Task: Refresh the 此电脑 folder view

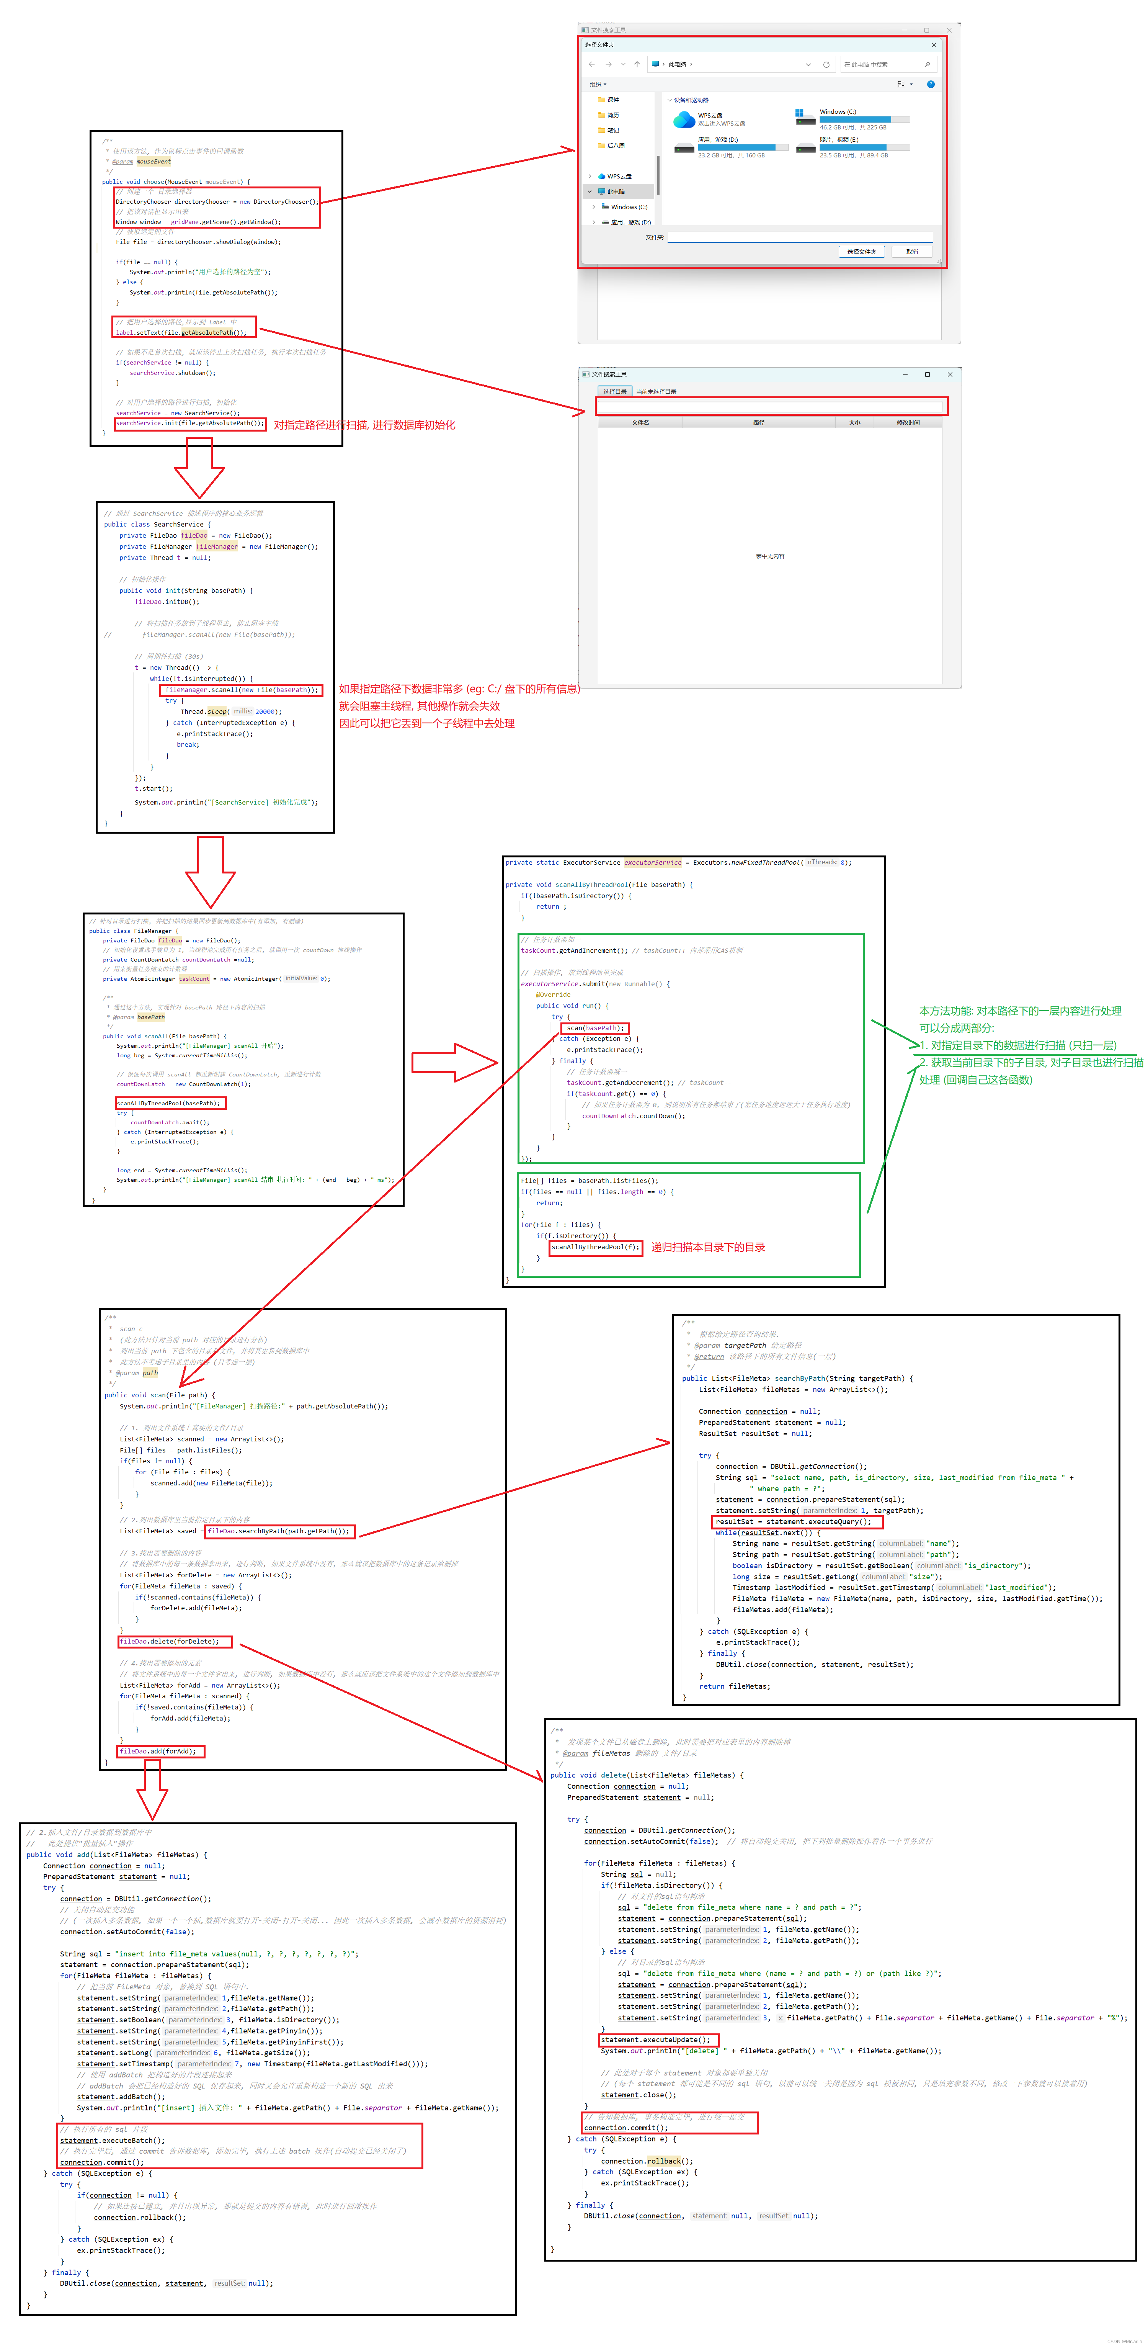Action: [826, 65]
